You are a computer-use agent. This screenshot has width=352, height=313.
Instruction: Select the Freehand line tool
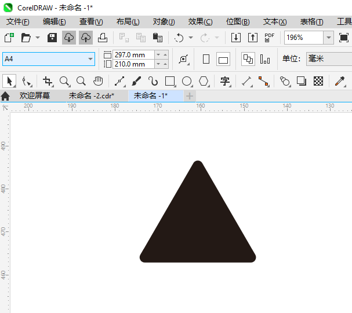119,81
